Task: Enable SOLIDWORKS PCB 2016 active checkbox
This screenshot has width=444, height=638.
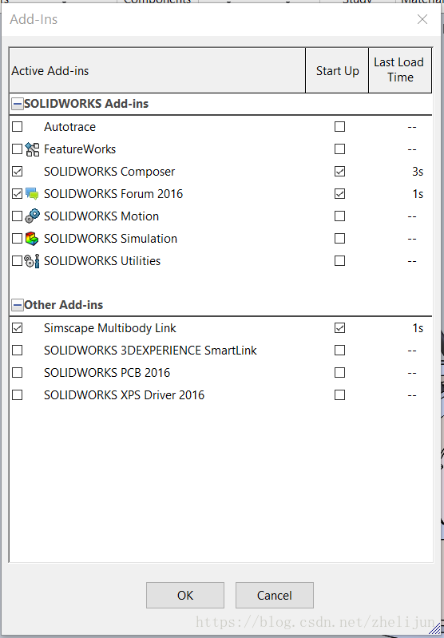Action: pyautogui.click(x=17, y=372)
